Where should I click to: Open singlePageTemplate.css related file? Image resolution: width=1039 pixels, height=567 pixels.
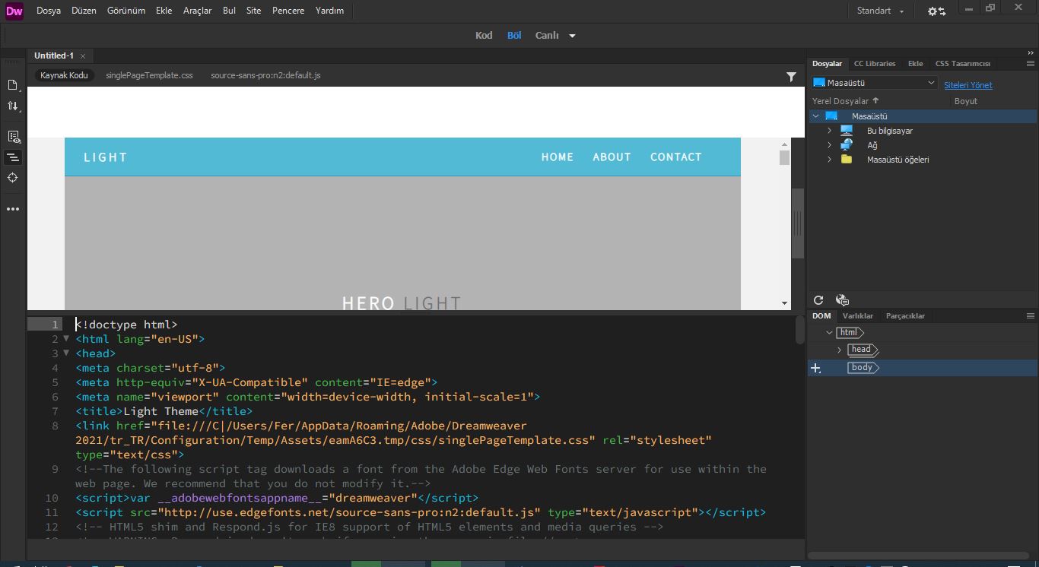click(x=149, y=76)
